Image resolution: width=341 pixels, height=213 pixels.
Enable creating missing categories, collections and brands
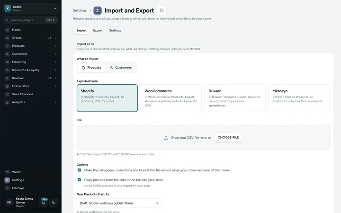tap(79, 170)
